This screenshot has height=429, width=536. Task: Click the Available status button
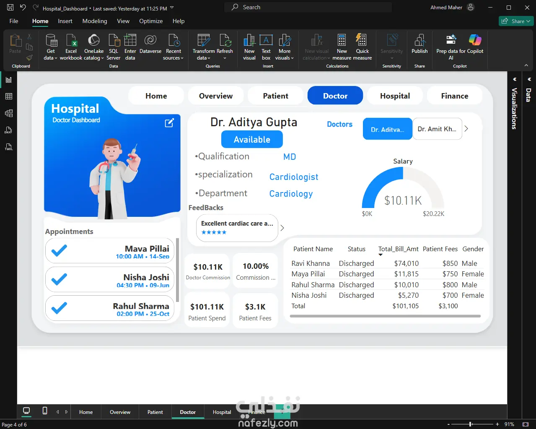click(252, 139)
